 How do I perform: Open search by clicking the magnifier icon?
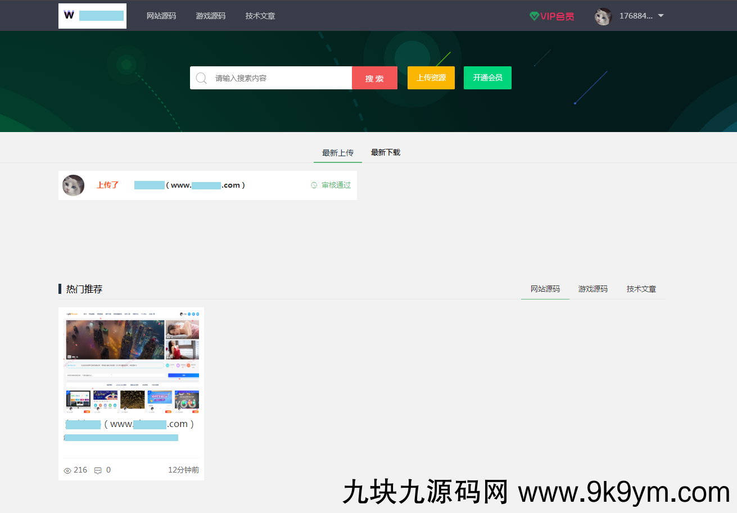[201, 78]
